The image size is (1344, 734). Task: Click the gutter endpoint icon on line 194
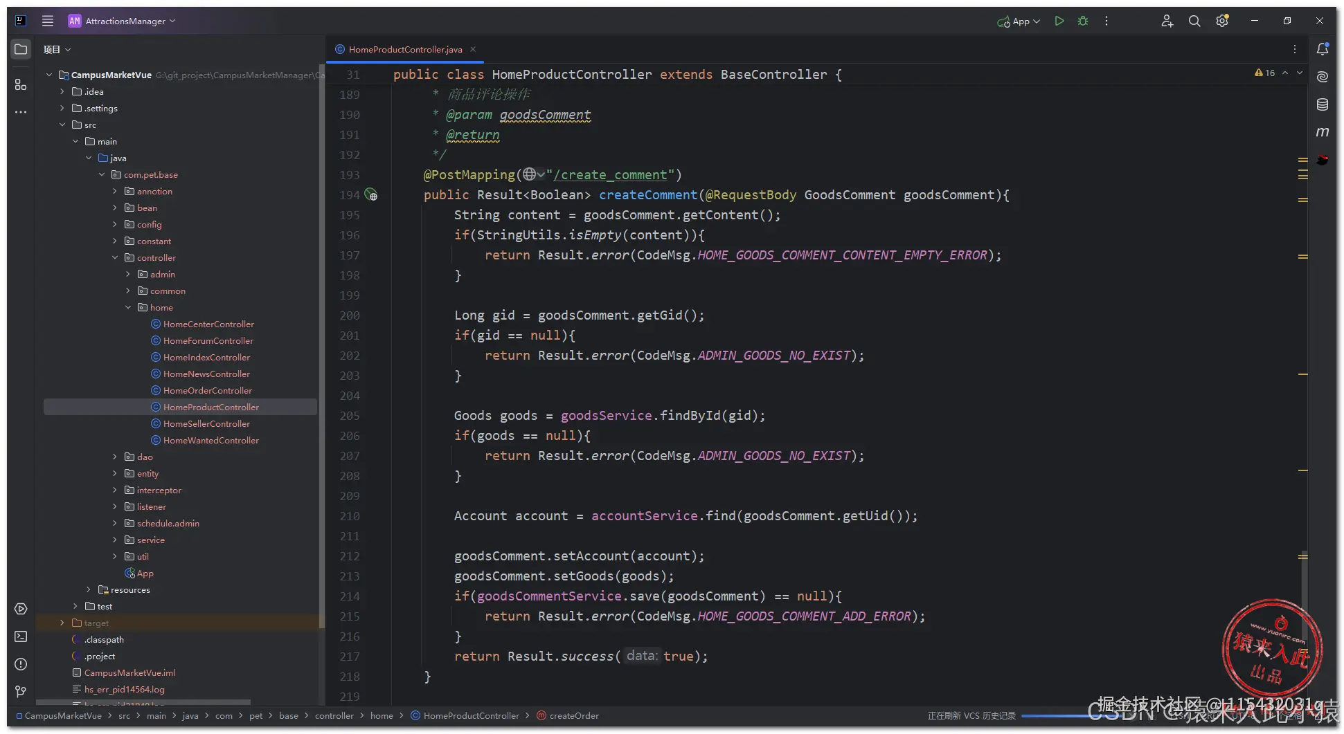(x=372, y=195)
